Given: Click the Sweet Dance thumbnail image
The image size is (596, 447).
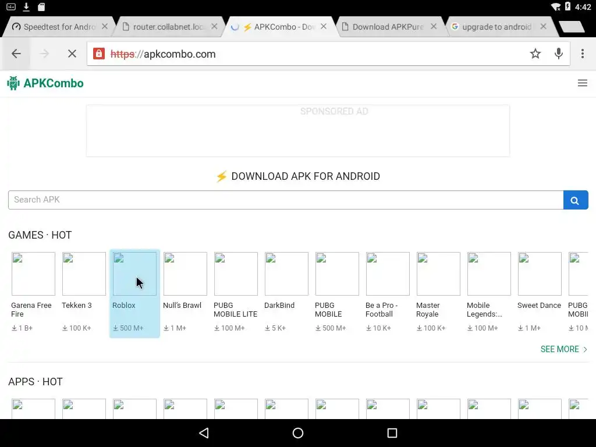Looking at the screenshot, I should point(540,274).
